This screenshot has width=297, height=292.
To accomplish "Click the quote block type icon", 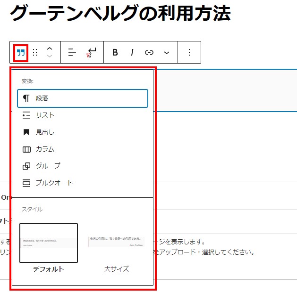I will pos(21,52).
